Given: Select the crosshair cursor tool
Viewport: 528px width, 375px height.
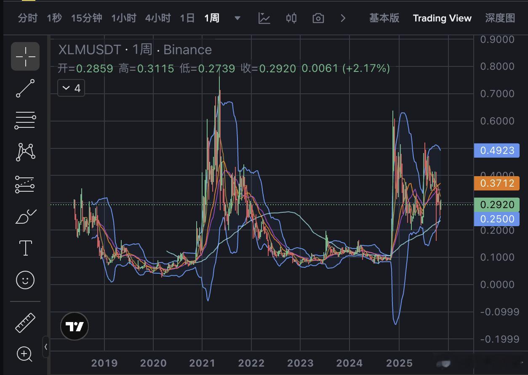Looking at the screenshot, I should [25, 56].
